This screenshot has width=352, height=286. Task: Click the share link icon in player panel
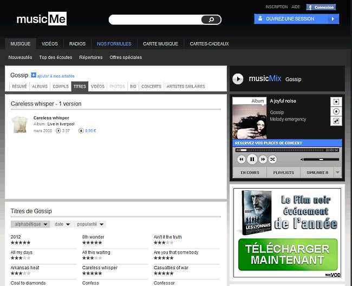336,121
